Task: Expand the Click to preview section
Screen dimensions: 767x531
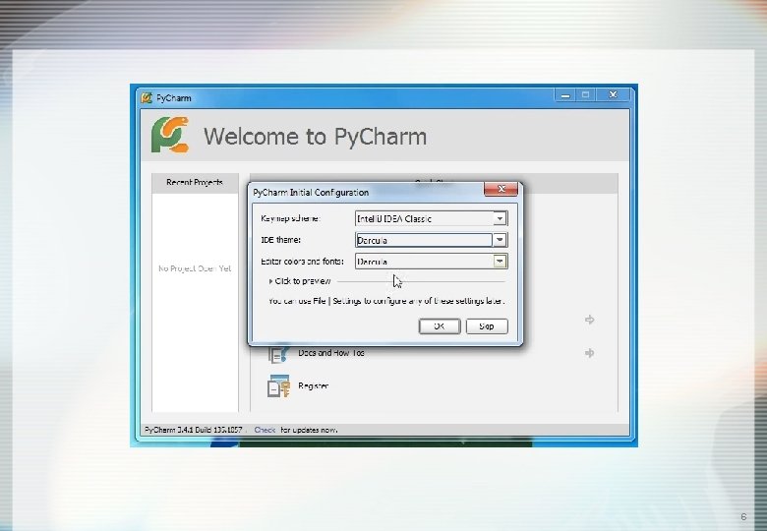Action: (300, 281)
